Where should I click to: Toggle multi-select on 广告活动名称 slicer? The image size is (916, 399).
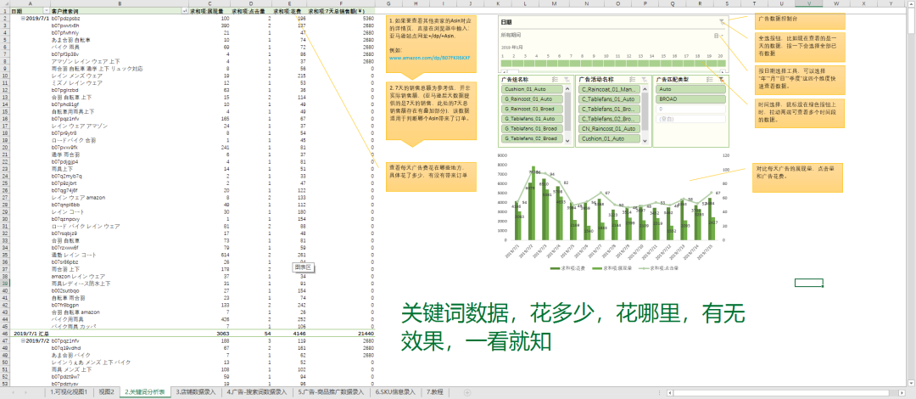tap(634, 79)
